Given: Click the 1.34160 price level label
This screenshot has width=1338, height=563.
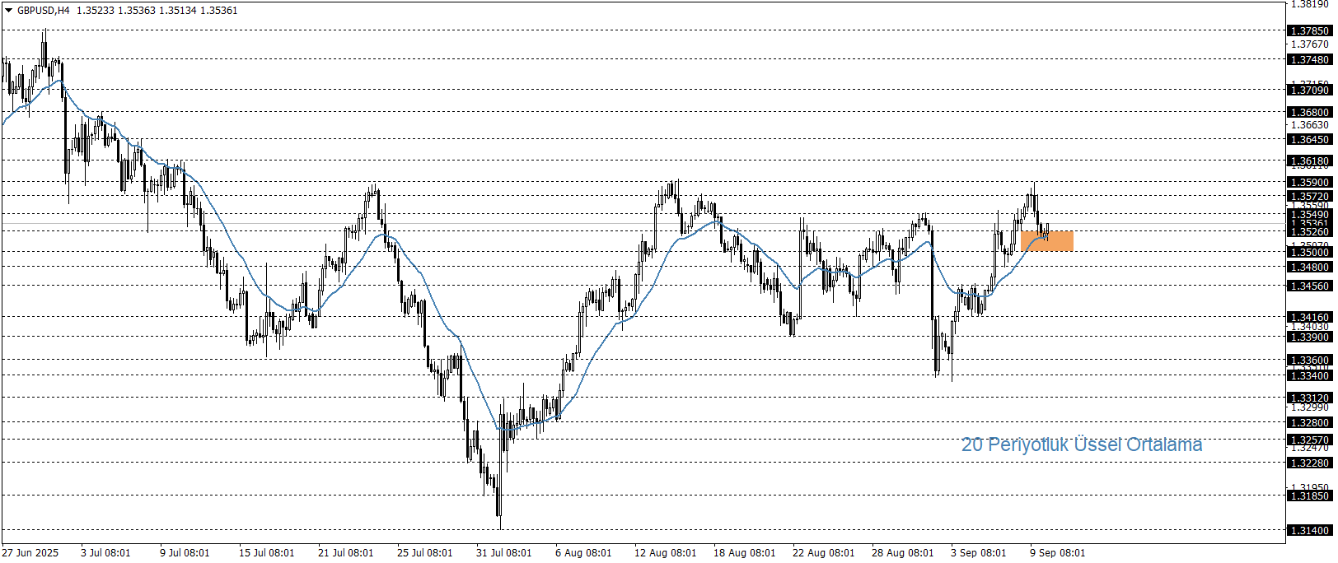Looking at the screenshot, I should coord(1309,318).
